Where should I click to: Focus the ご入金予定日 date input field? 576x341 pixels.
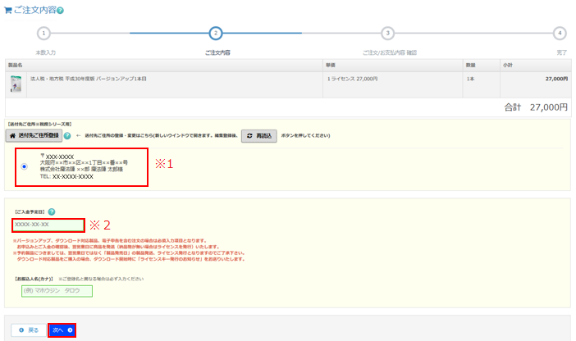48,225
